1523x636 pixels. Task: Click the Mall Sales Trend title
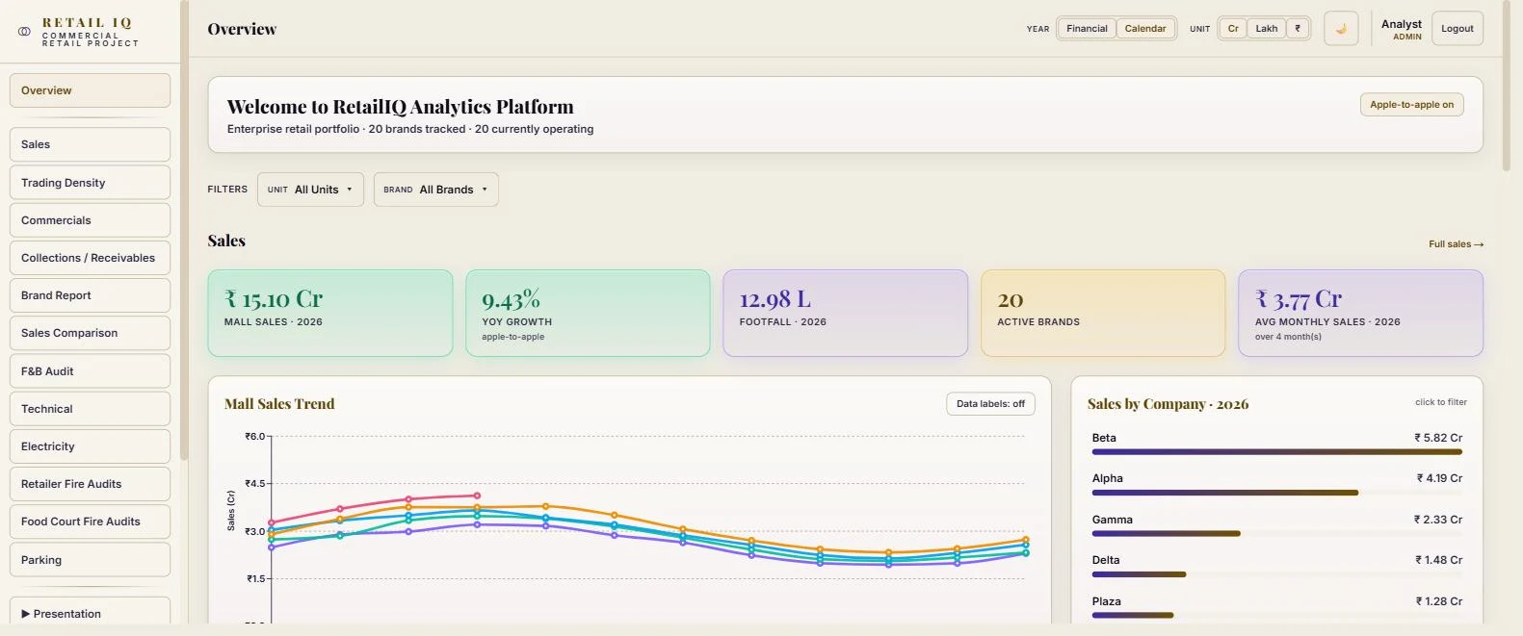pos(279,404)
